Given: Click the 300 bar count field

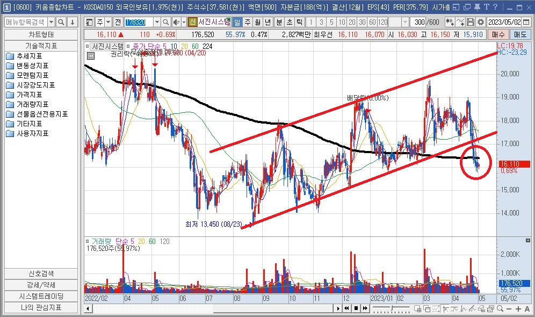Looking at the screenshot, I should (x=419, y=23).
